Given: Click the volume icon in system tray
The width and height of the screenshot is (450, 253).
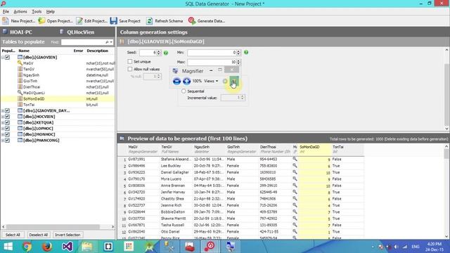Looking at the screenshot, I should click(x=396, y=247).
